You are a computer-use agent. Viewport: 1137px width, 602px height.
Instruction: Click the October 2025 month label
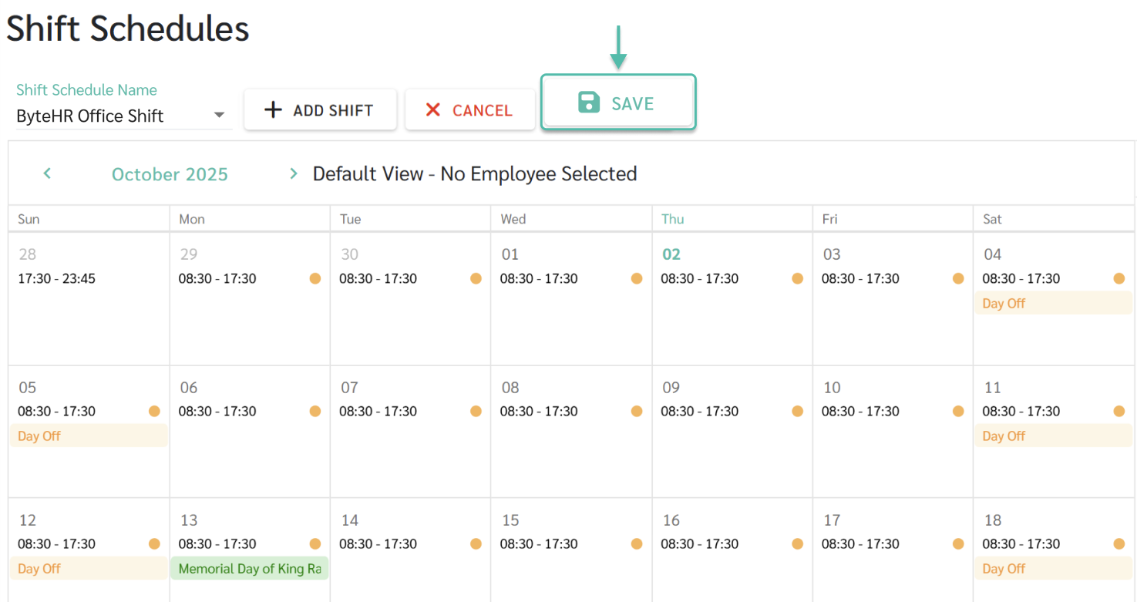[x=170, y=174]
